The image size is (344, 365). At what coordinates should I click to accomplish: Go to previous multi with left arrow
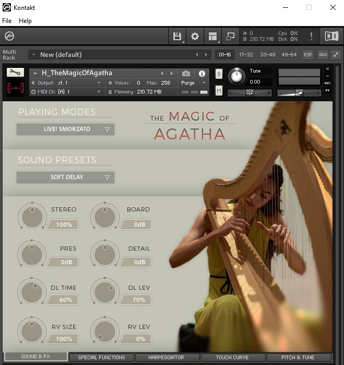pyautogui.click(x=197, y=55)
